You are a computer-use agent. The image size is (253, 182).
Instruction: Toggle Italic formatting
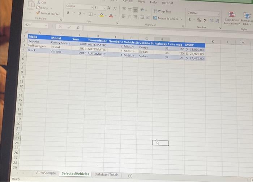click(74, 13)
